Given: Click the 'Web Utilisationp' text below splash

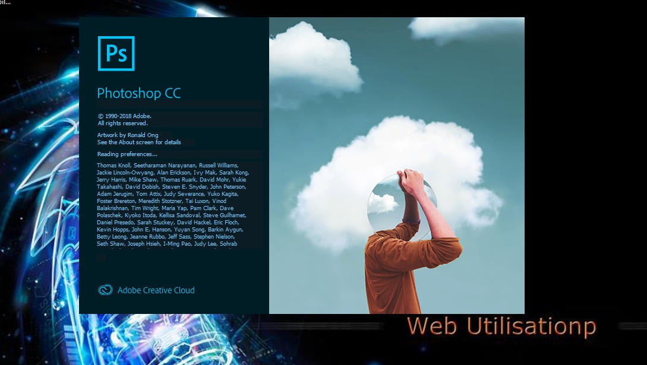Looking at the screenshot, I should (x=501, y=326).
